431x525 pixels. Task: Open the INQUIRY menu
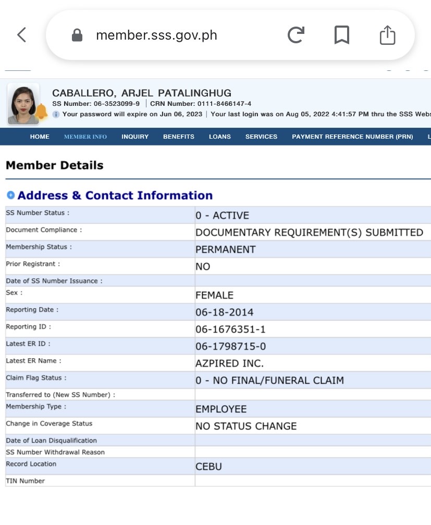135,137
